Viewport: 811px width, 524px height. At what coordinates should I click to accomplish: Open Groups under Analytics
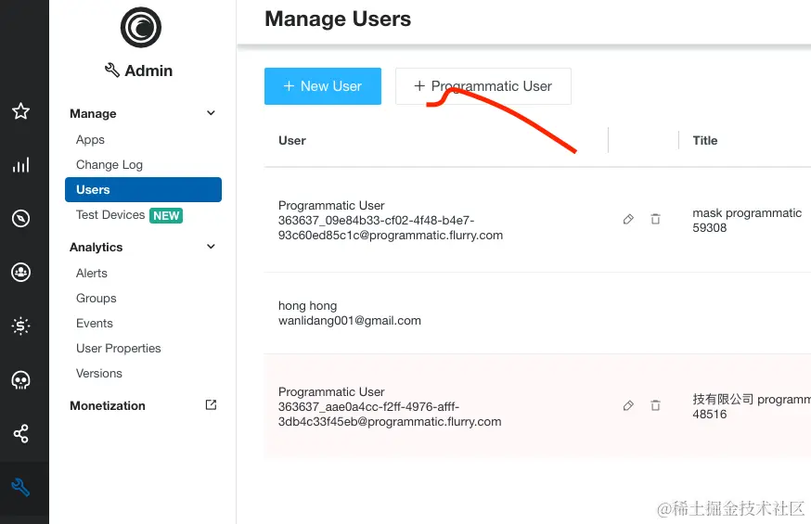point(97,299)
